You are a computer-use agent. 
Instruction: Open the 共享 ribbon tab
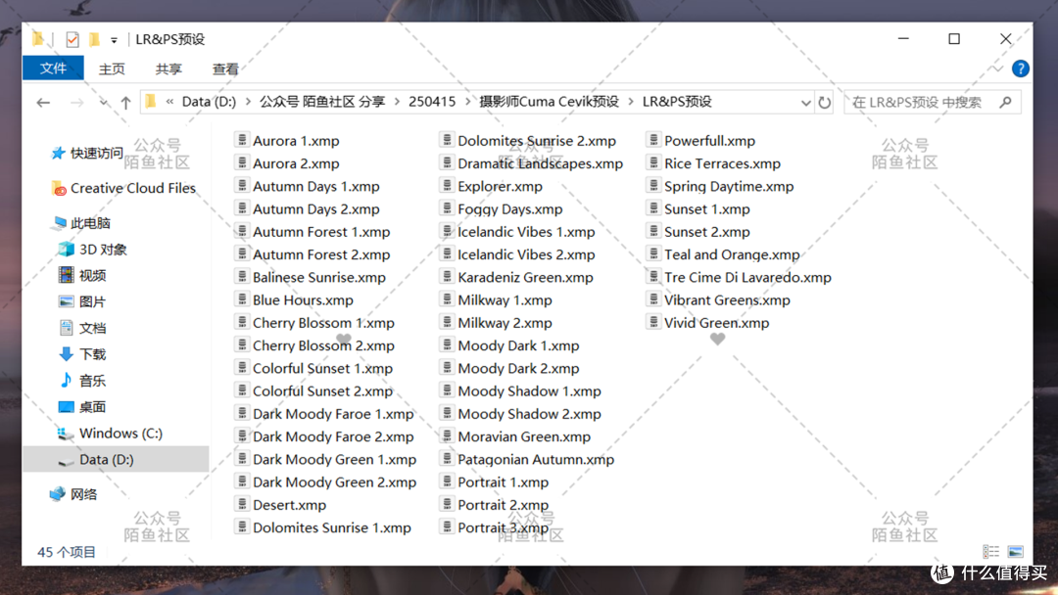tap(168, 69)
